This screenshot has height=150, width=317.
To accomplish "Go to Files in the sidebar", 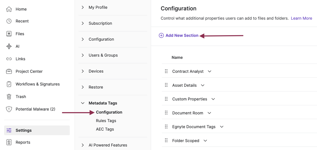I will [x=20, y=34].
